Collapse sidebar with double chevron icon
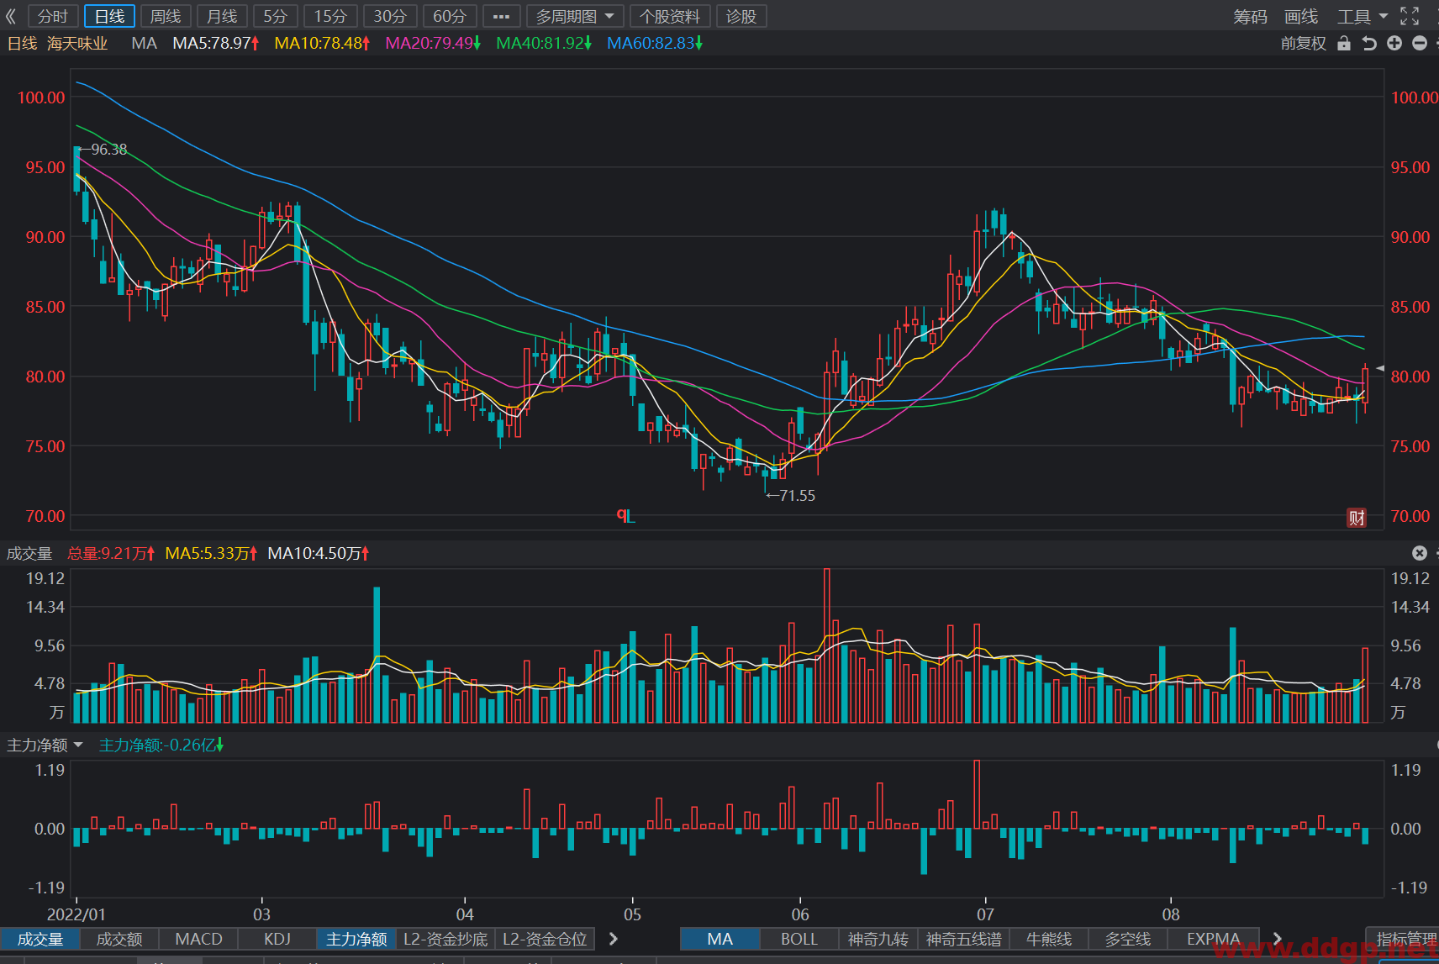1439x964 pixels. [11, 16]
